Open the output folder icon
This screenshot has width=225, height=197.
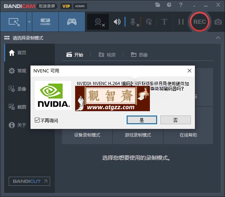click(157, 5)
